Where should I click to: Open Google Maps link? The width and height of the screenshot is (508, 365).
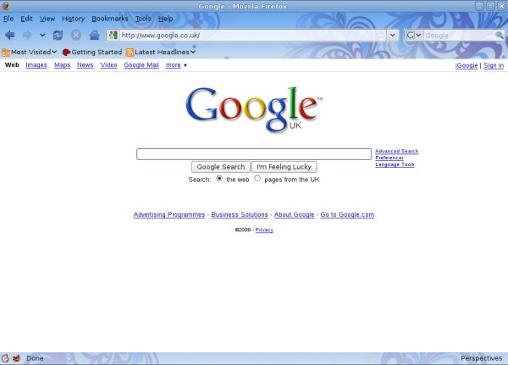(62, 65)
